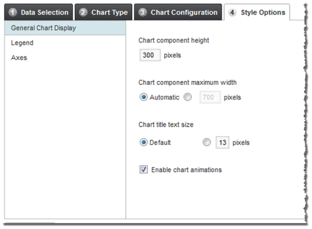The width and height of the screenshot is (312, 229).
Task: Click the step 2 number badge
Action: [x=84, y=12]
